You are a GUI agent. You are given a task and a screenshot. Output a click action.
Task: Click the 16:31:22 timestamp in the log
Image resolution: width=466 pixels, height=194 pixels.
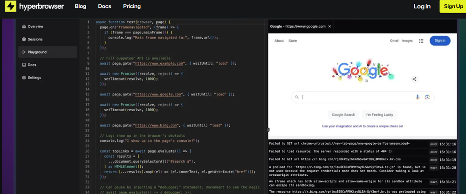click(x=448, y=192)
